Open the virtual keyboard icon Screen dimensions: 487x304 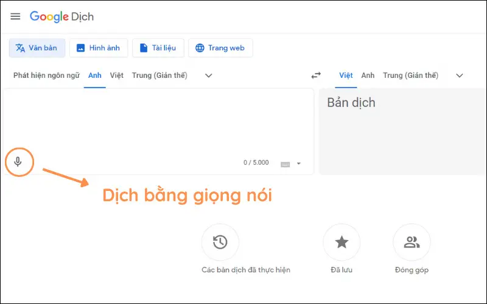pyautogui.click(x=286, y=164)
